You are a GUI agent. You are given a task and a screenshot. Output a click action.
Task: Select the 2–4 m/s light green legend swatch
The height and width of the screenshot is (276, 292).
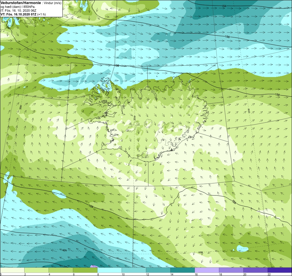[36, 270]
